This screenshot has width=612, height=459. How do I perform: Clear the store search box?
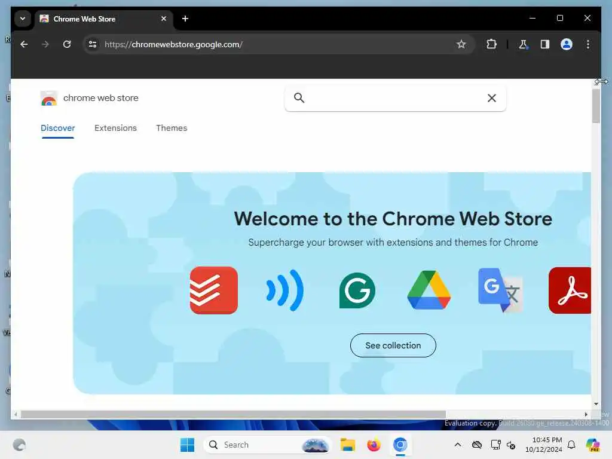[x=492, y=98]
